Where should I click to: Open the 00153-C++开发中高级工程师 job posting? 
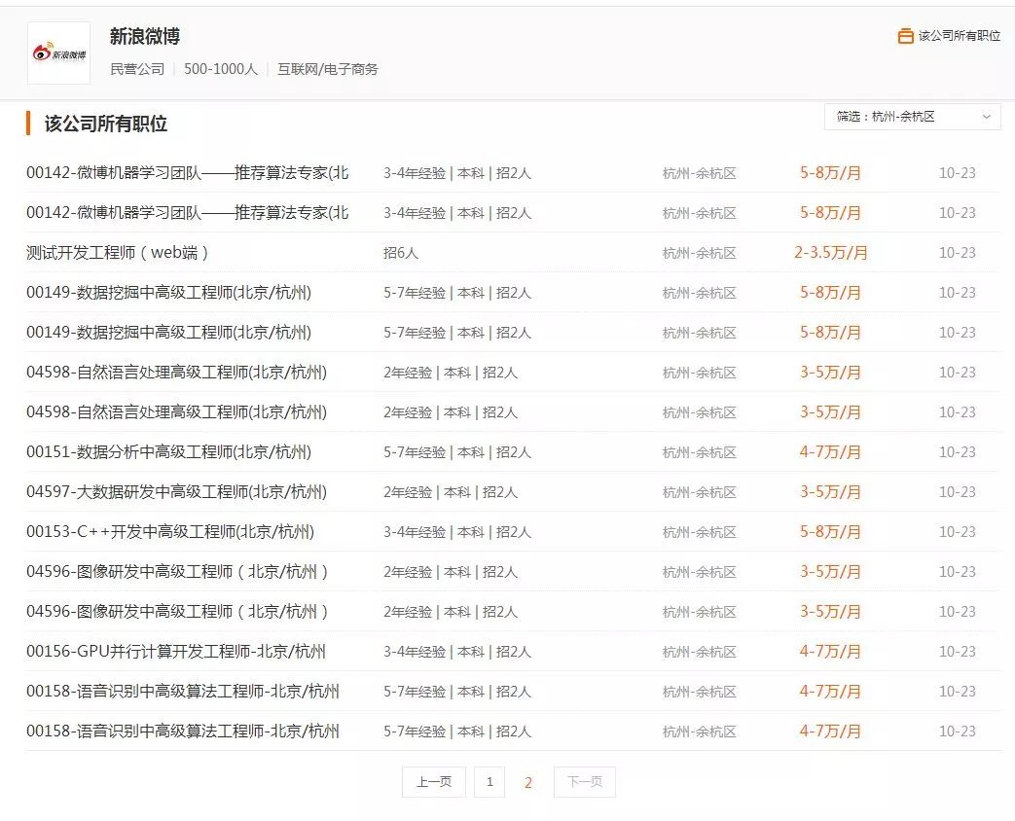click(170, 532)
